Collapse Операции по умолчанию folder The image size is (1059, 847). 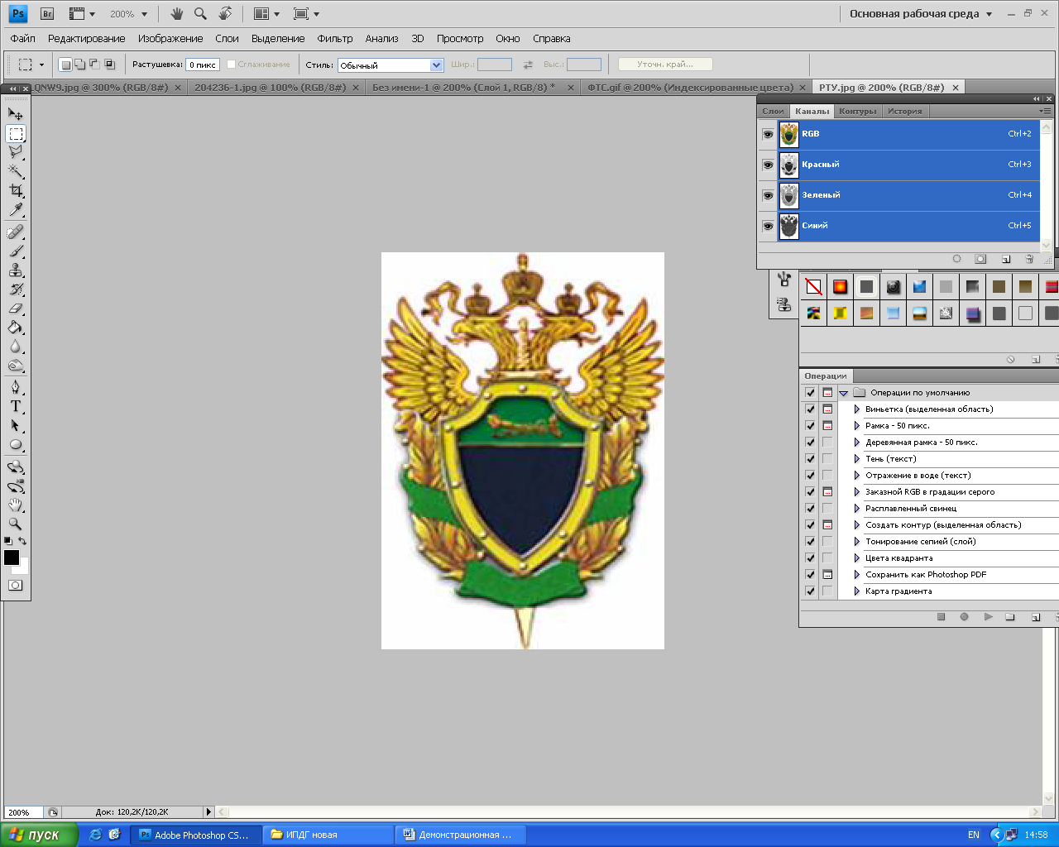pos(843,393)
